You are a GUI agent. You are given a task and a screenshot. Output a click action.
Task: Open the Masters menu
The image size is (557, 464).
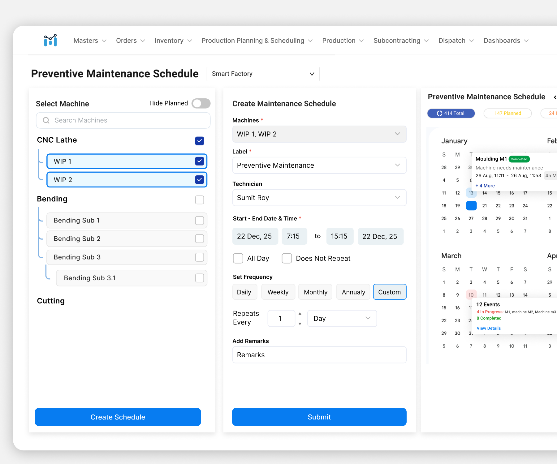click(x=90, y=41)
